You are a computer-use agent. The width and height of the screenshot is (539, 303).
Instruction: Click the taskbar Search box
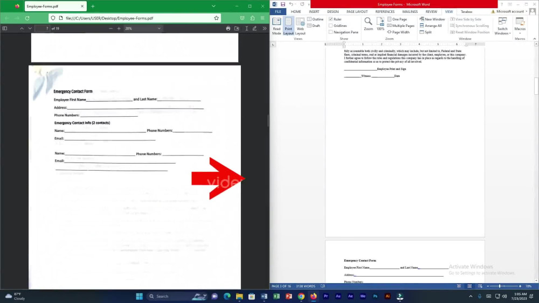point(177,297)
